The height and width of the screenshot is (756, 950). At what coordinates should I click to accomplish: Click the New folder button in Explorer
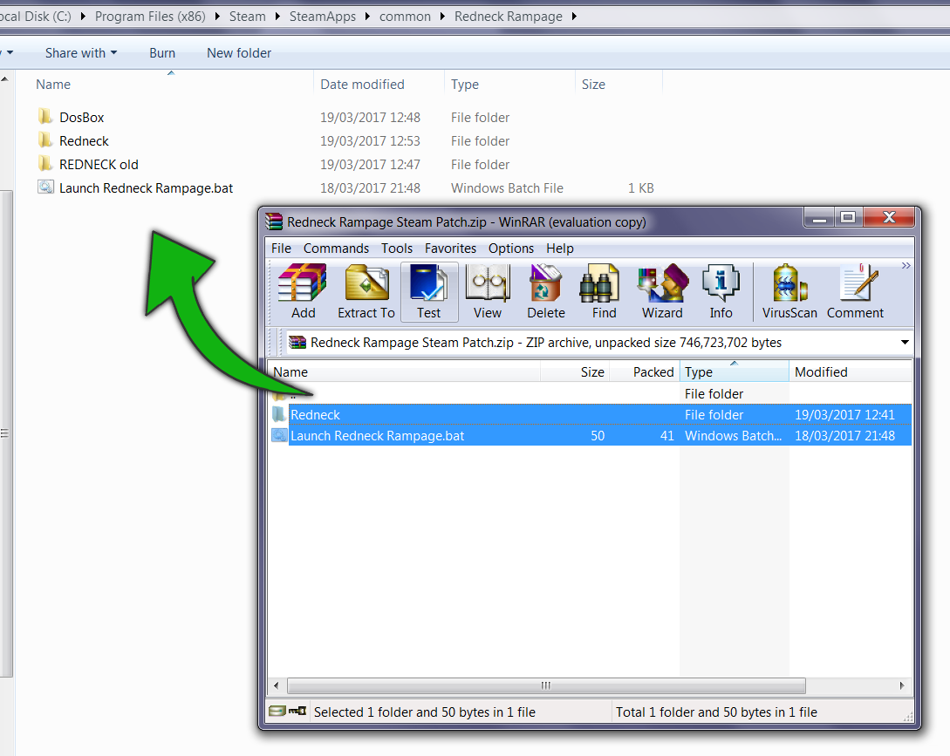point(239,53)
